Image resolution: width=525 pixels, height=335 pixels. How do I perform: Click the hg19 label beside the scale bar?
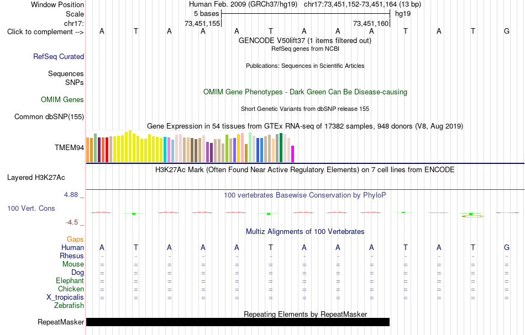point(403,14)
